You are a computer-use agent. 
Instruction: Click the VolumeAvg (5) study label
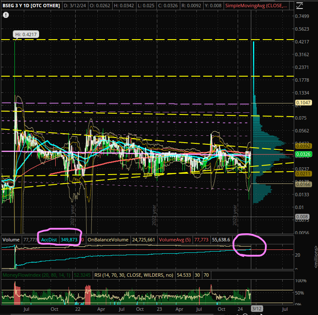tap(175, 240)
